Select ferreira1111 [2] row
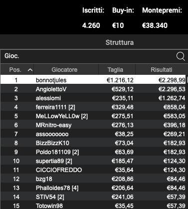Viewport: 188px width, 209px height. click(93, 107)
